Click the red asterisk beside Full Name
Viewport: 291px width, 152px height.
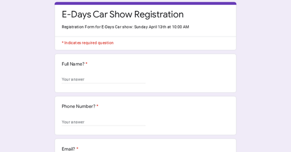pos(86,64)
